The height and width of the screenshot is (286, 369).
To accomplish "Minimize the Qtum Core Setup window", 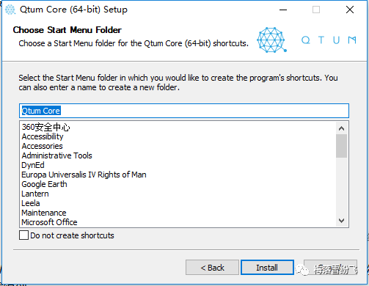I will point(283,10).
